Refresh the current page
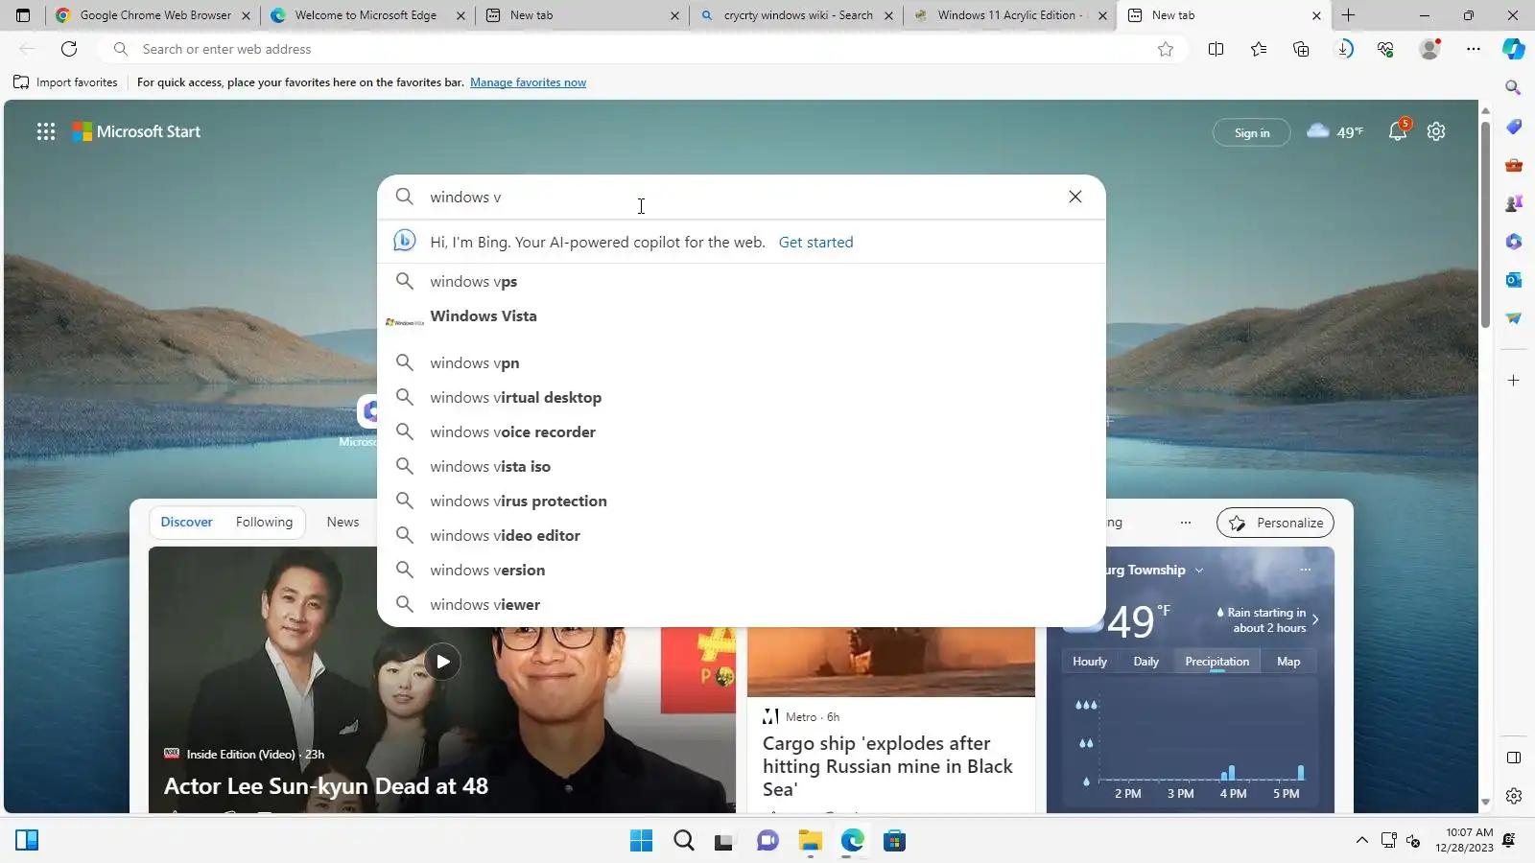 (x=69, y=49)
